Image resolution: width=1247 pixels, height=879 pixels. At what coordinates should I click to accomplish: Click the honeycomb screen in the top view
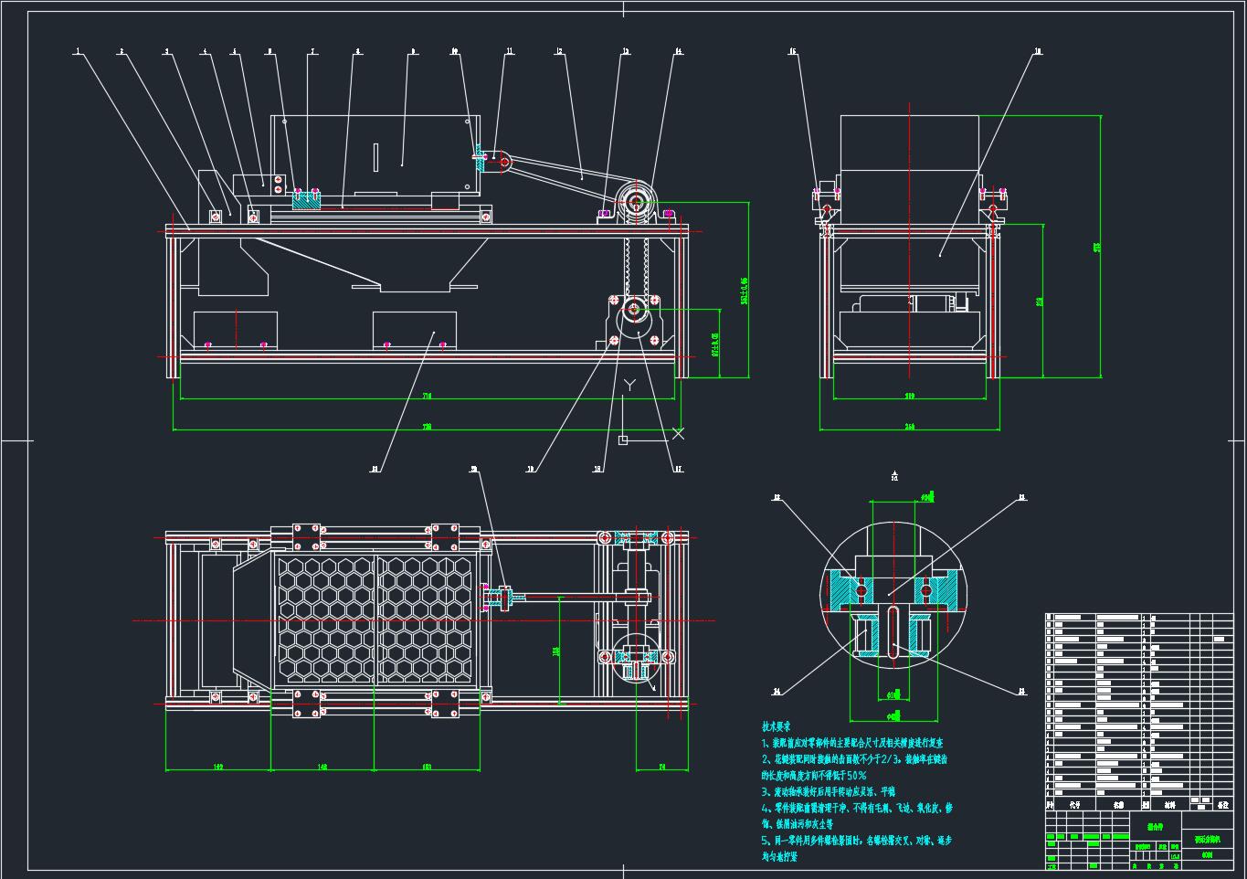[375, 620]
